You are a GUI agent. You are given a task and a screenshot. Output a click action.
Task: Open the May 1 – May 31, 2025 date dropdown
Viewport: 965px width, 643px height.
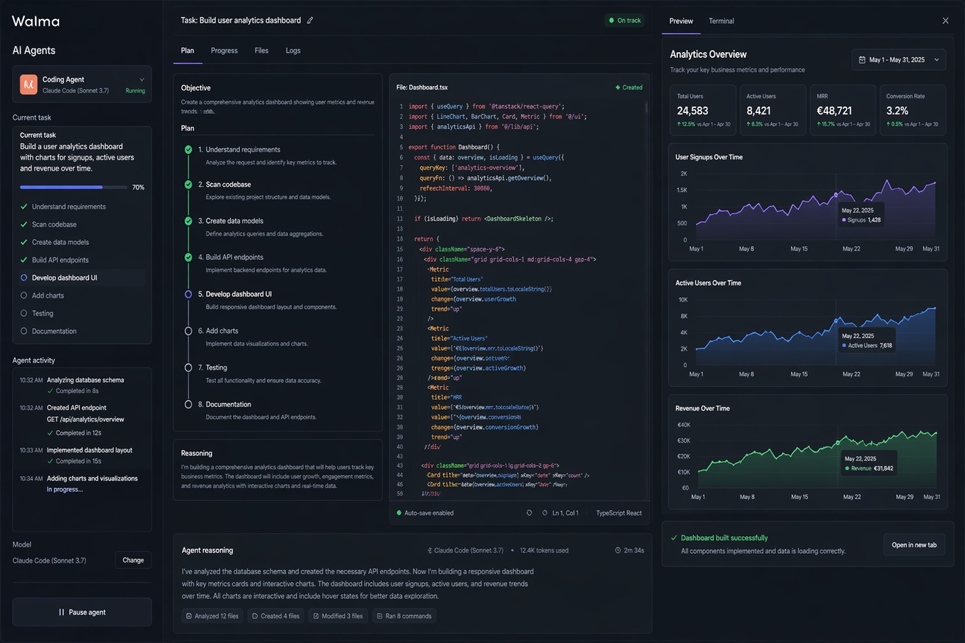click(x=898, y=59)
